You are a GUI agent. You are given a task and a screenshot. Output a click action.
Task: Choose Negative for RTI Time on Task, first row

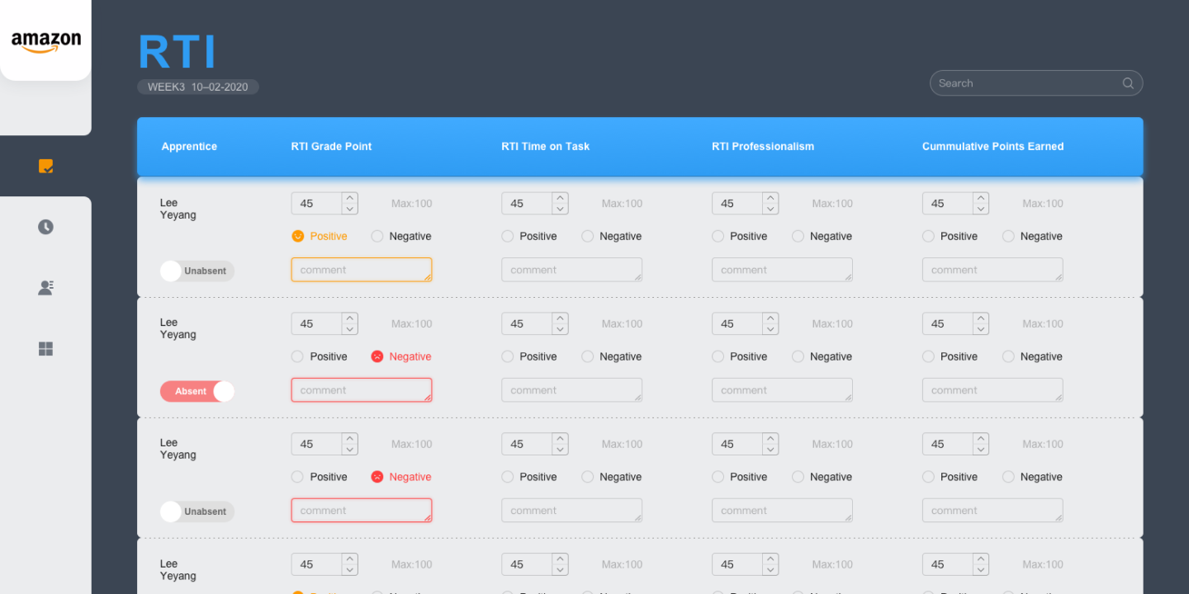(588, 236)
